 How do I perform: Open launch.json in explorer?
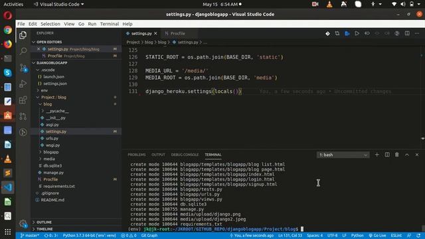coord(54,77)
